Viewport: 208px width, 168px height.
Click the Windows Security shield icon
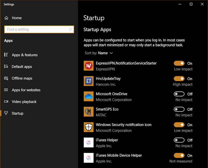click(x=89, y=127)
